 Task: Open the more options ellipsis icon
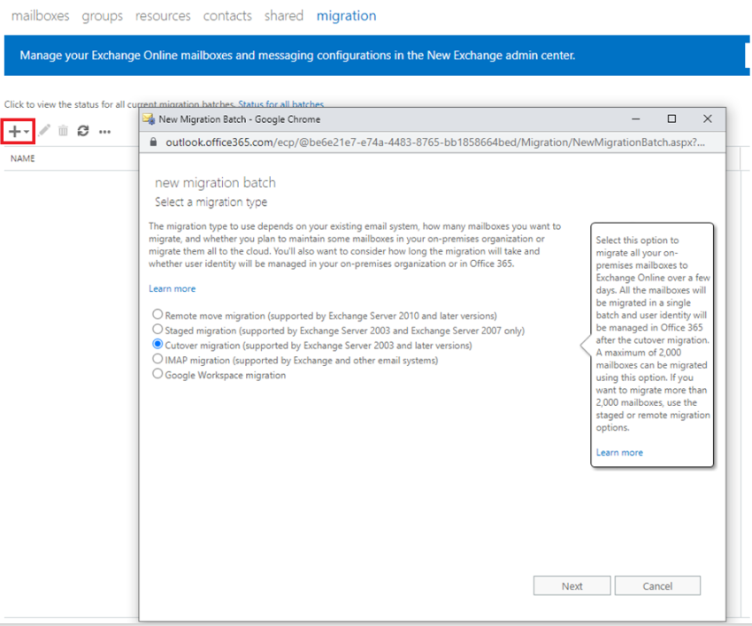104,131
